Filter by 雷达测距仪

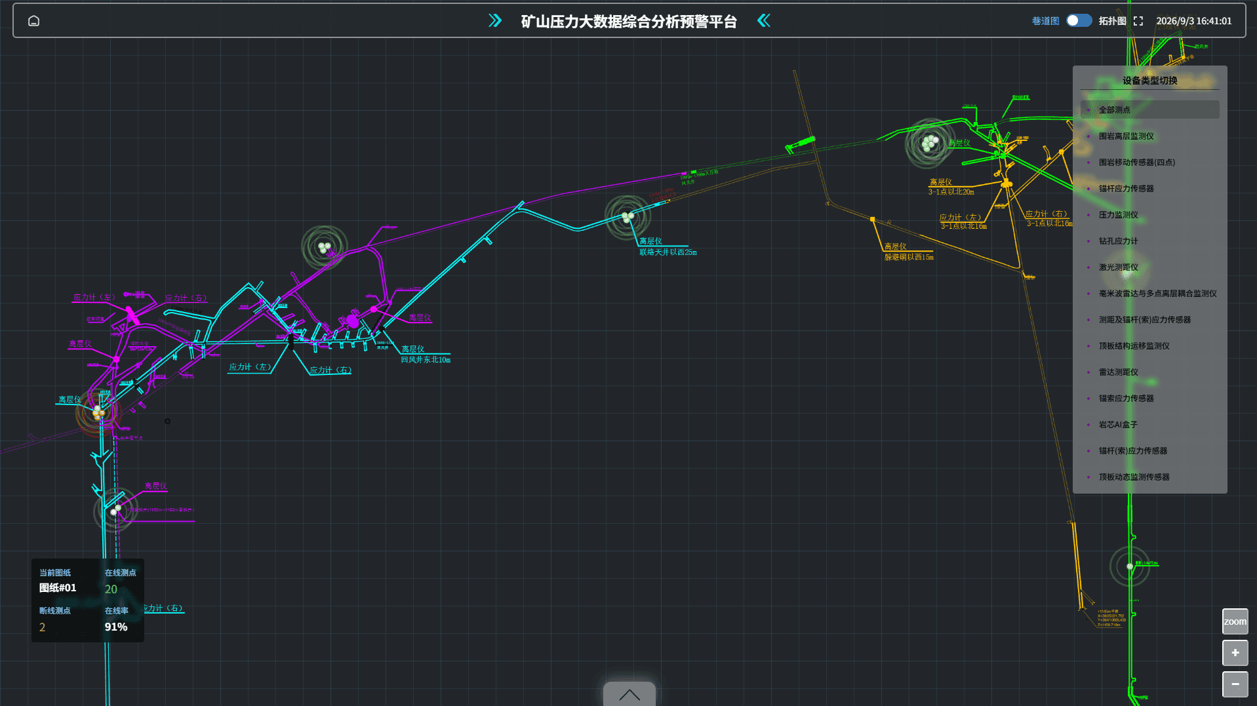pyautogui.click(x=1149, y=372)
